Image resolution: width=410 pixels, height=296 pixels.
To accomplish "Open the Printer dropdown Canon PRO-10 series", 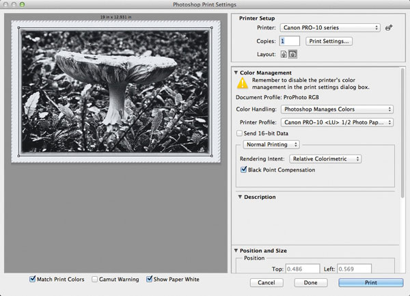I will (x=330, y=28).
